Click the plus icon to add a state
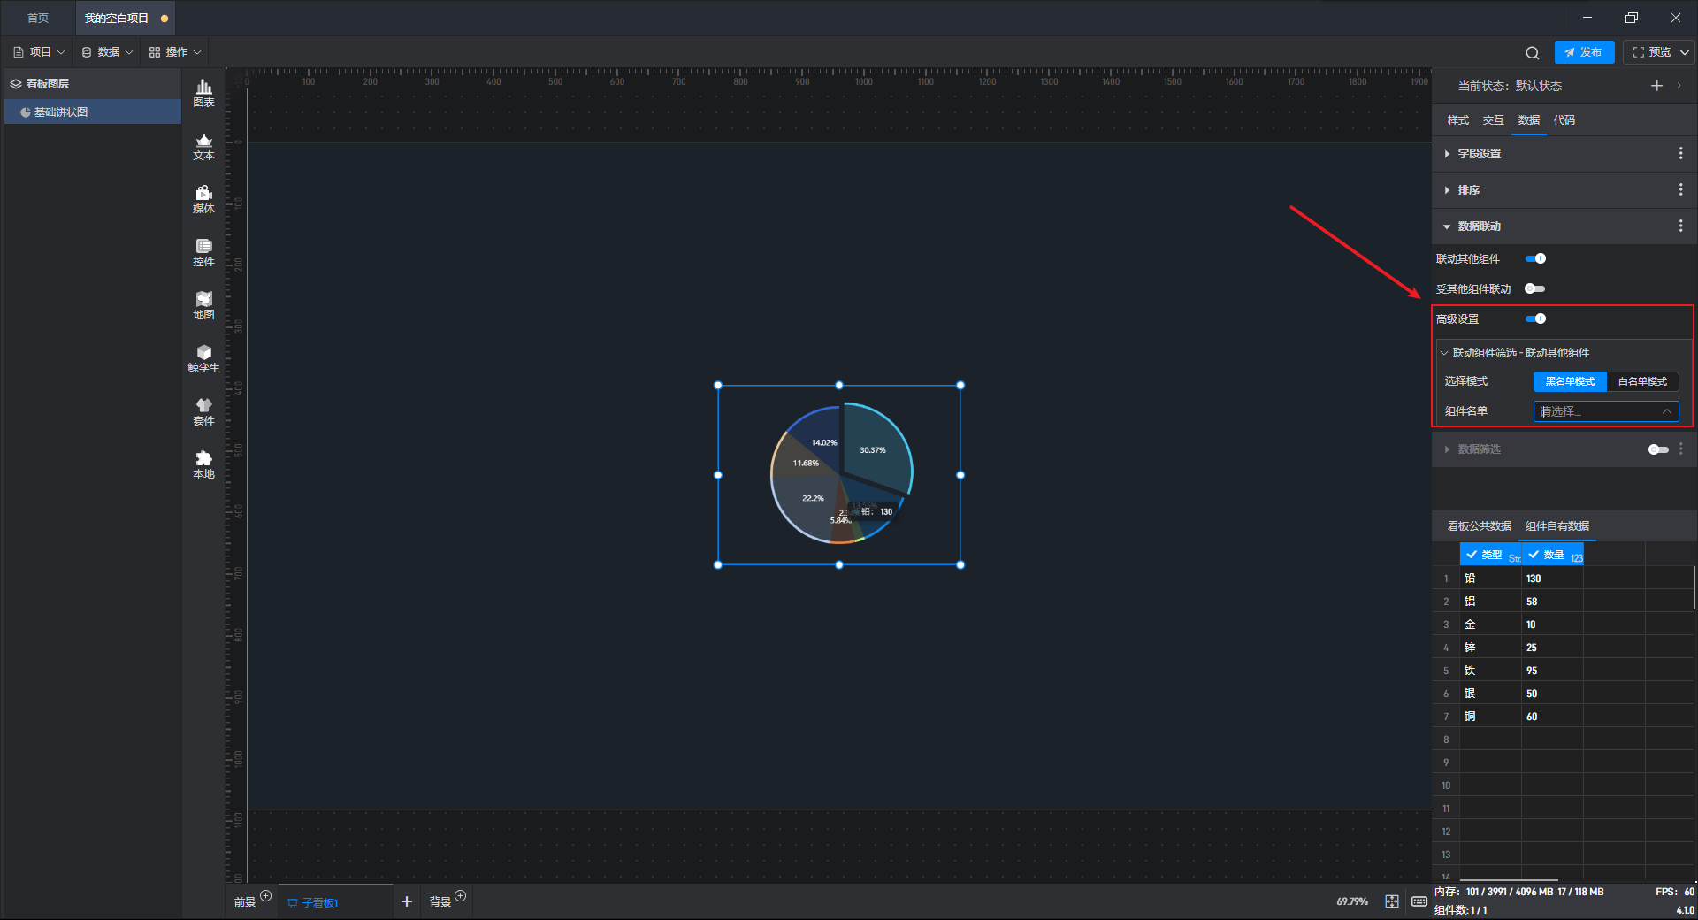The width and height of the screenshot is (1698, 920). 1656,86
